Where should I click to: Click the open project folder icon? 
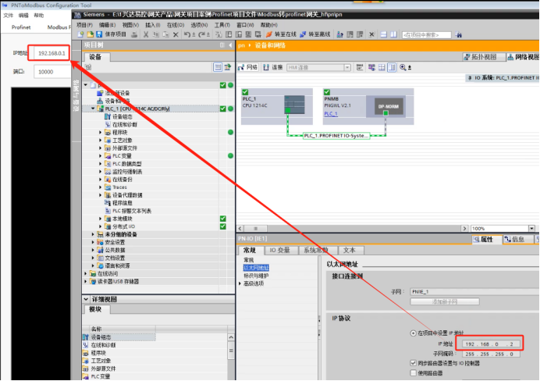(90, 34)
